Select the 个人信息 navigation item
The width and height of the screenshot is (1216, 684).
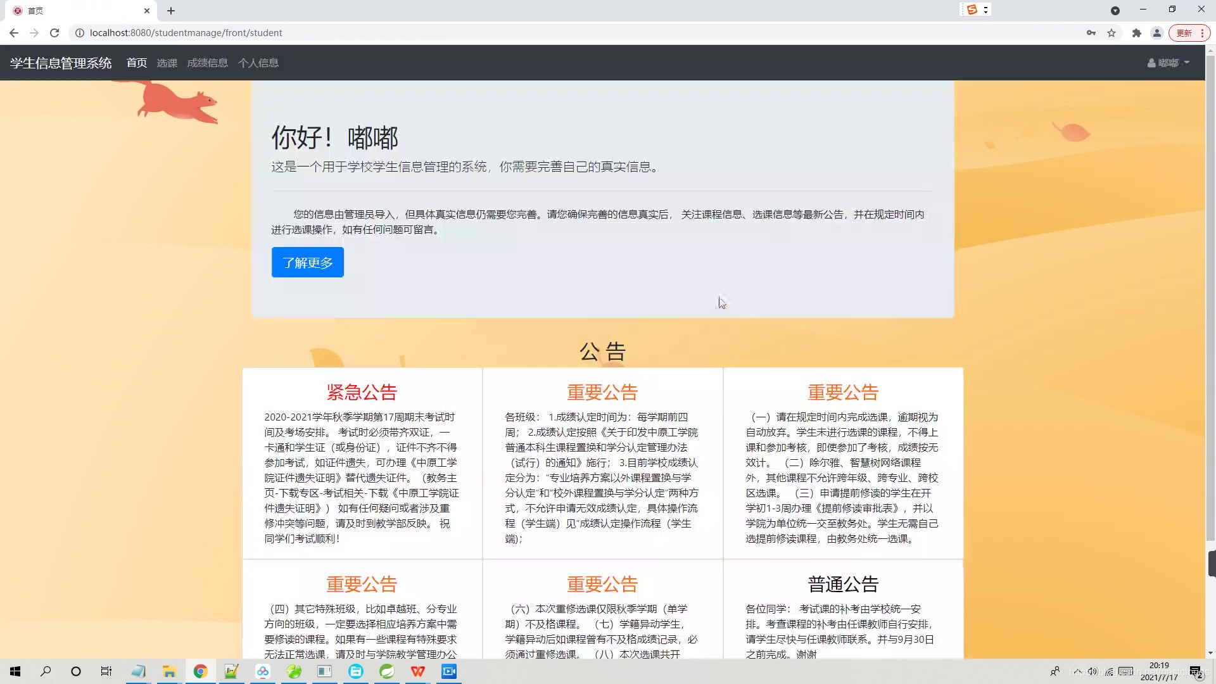coord(258,62)
